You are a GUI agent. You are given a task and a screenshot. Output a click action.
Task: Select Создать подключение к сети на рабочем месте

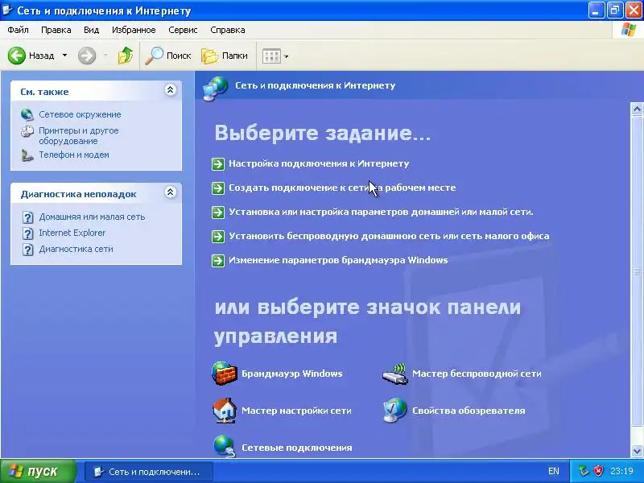342,188
